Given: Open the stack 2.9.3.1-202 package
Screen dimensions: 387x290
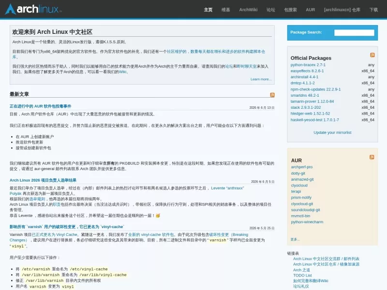Looking at the screenshot, I should (x=306, y=107).
